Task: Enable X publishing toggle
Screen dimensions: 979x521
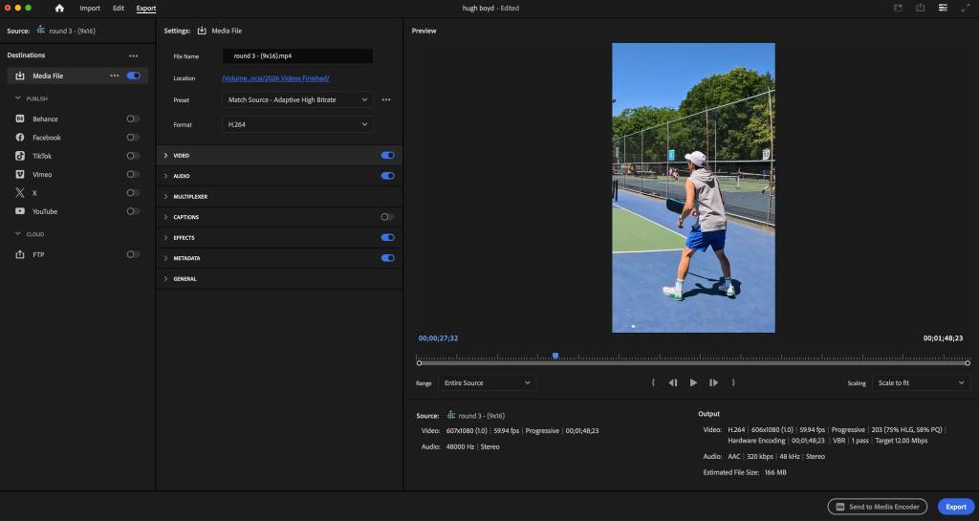Action: pos(133,193)
